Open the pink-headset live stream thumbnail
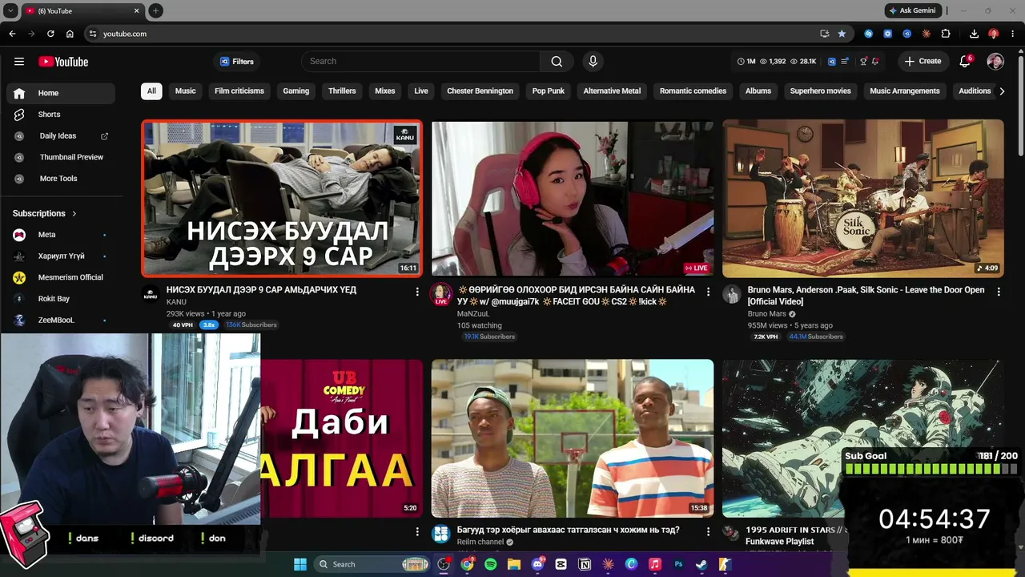The image size is (1025, 577). [573, 199]
